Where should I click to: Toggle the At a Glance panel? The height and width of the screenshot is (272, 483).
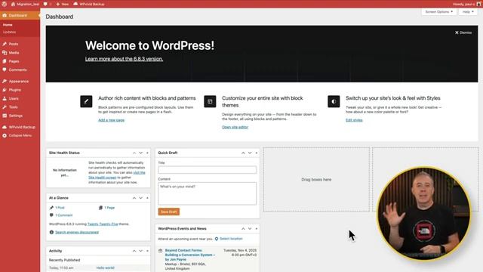pos(147,198)
